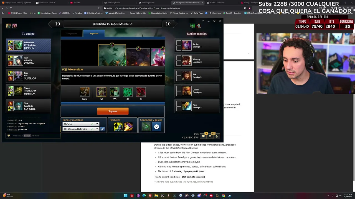
Task: Click the Lee Sin enemy portrait
Action: click(186, 91)
